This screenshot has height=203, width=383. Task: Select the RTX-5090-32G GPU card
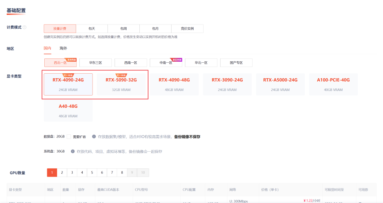click(x=121, y=84)
